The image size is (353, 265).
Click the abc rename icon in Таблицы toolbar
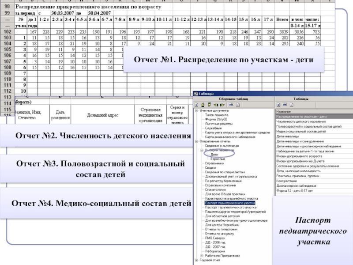coord(285,105)
